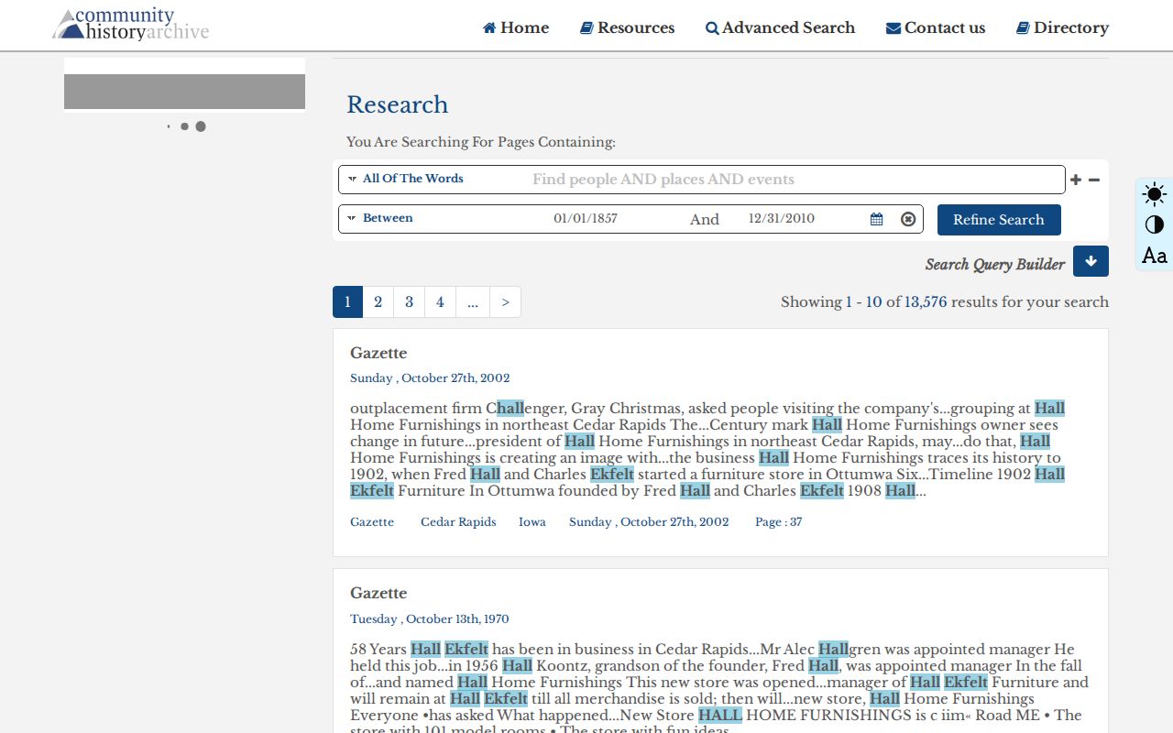1173x733 pixels.
Task: Clear the date range with the X icon
Action: (x=908, y=219)
